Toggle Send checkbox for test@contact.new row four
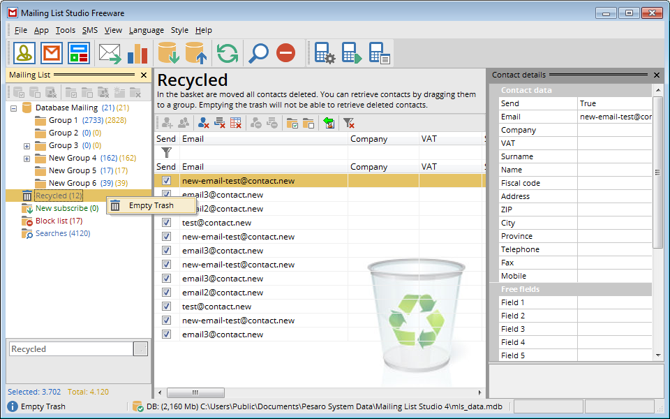The image size is (670, 419). [166, 223]
